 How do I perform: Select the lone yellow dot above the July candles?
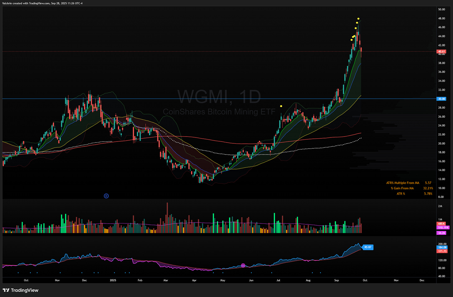tap(281, 106)
